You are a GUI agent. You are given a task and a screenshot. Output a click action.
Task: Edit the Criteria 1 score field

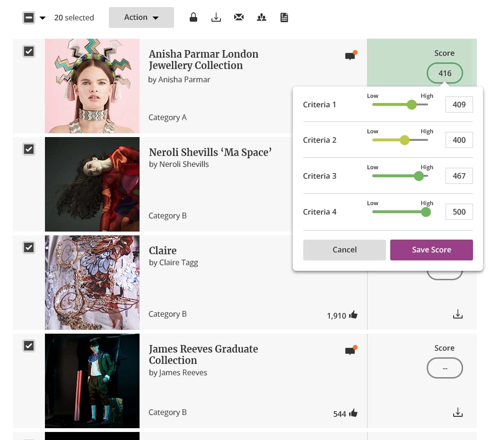[x=459, y=104]
